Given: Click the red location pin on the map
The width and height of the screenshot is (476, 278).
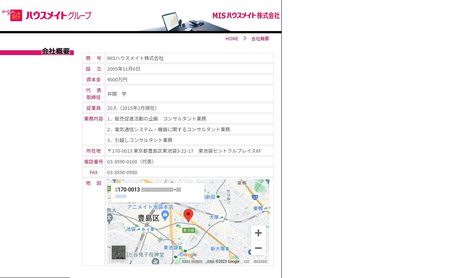Looking at the screenshot, I should (188, 216).
